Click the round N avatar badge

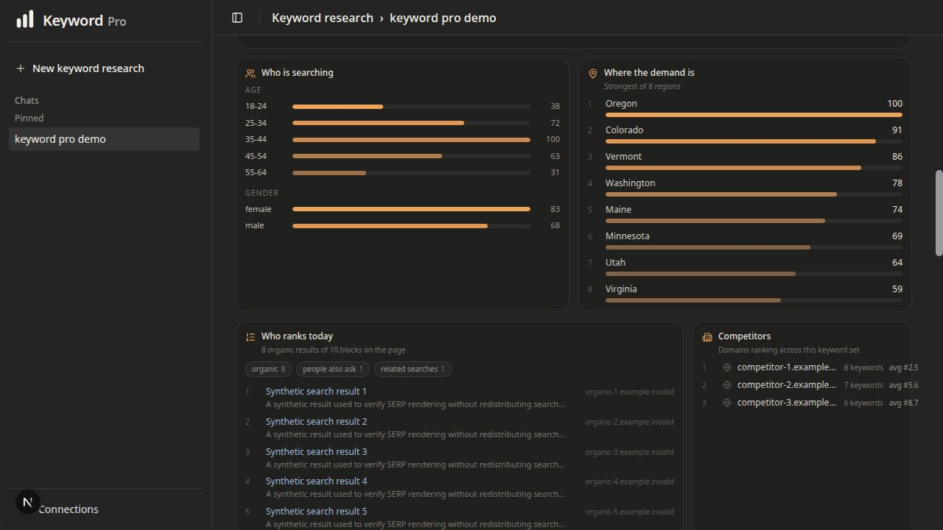tap(27, 502)
